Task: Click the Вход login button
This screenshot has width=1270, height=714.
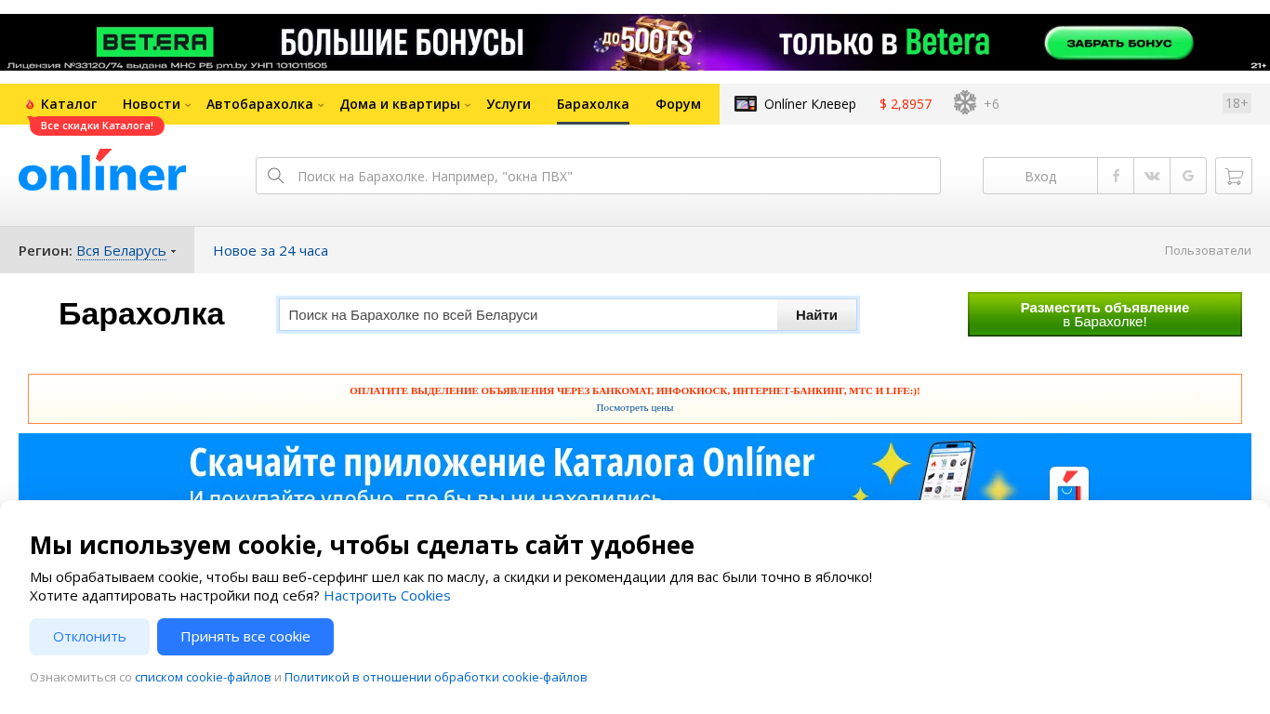Action: click(1040, 176)
